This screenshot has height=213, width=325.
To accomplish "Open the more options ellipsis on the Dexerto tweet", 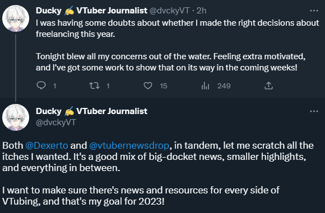I will pyautogui.click(x=314, y=111).
